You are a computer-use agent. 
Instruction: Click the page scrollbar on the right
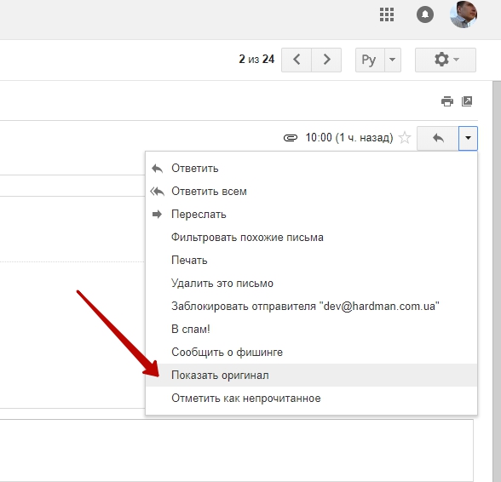pyautogui.click(x=497, y=281)
